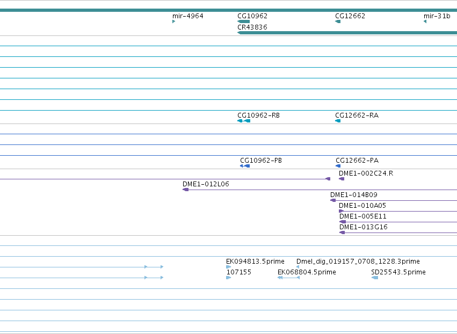Screen dimensions: 457x334
Task: Click the DME1-005E11 clone label
Action: pyautogui.click(x=363, y=216)
